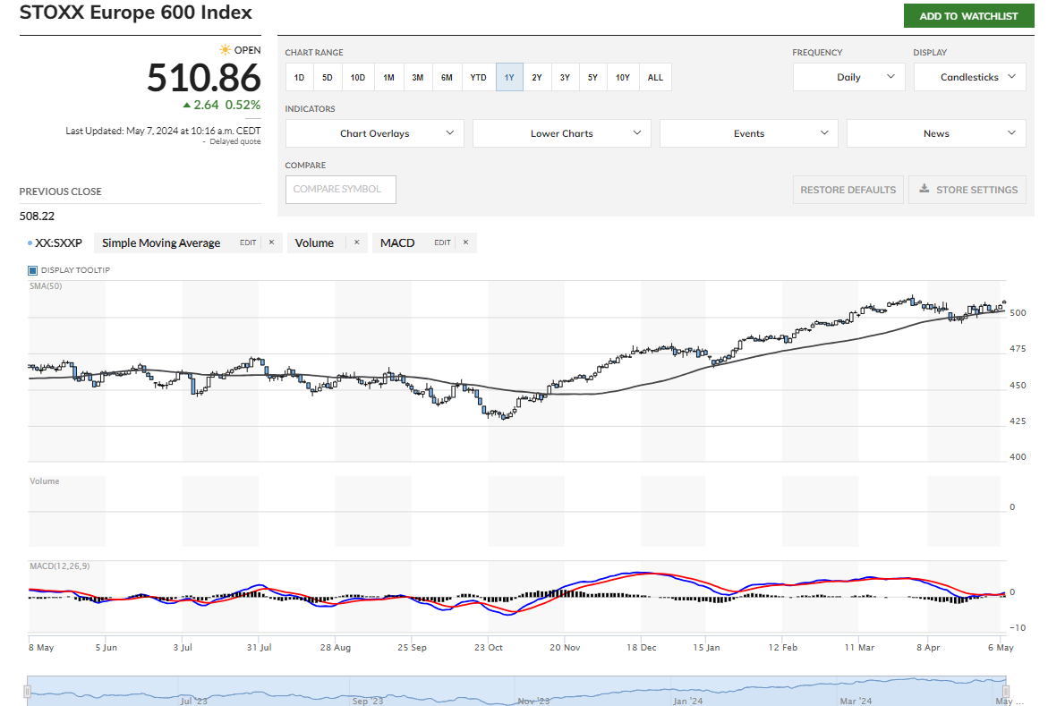Screen dimensions: 1048x706
Task: Click the STOXX Europe 600 Index heading
Action: pyautogui.click(x=136, y=13)
